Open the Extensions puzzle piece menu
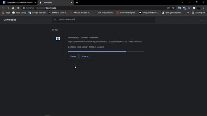This screenshot has height=116, width=207. click(x=194, y=8)
